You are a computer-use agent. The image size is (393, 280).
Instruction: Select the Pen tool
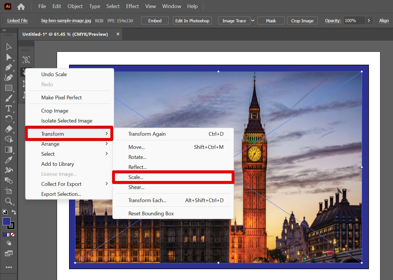pyautogui.click(x=9, y=68)
